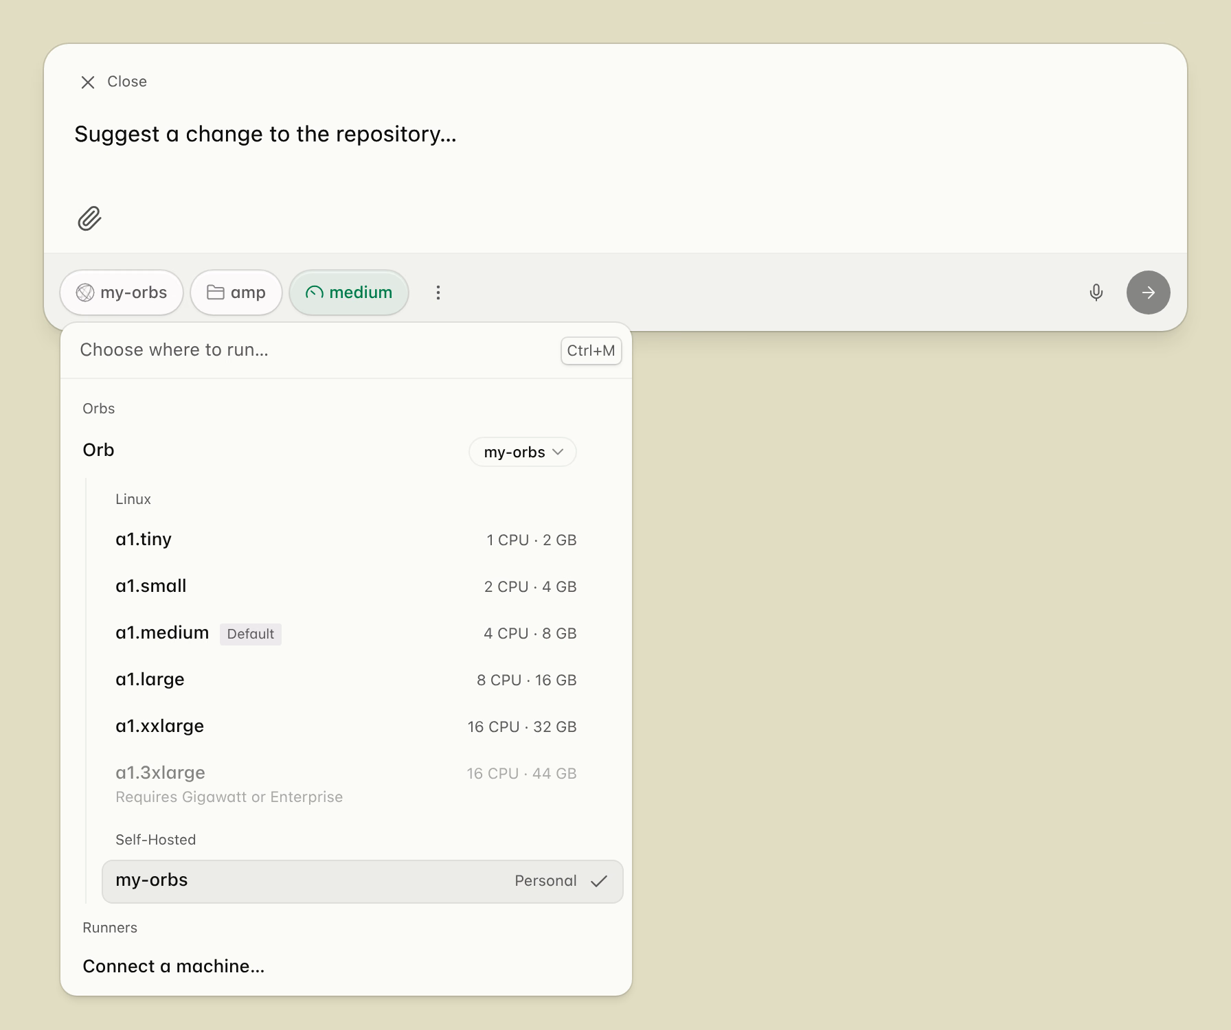Image resolution: width=1231 pixels, height=1030 pixels.
Task: Click the medium machine size pill
Action: pyautogui.click(x=349, y=293)
